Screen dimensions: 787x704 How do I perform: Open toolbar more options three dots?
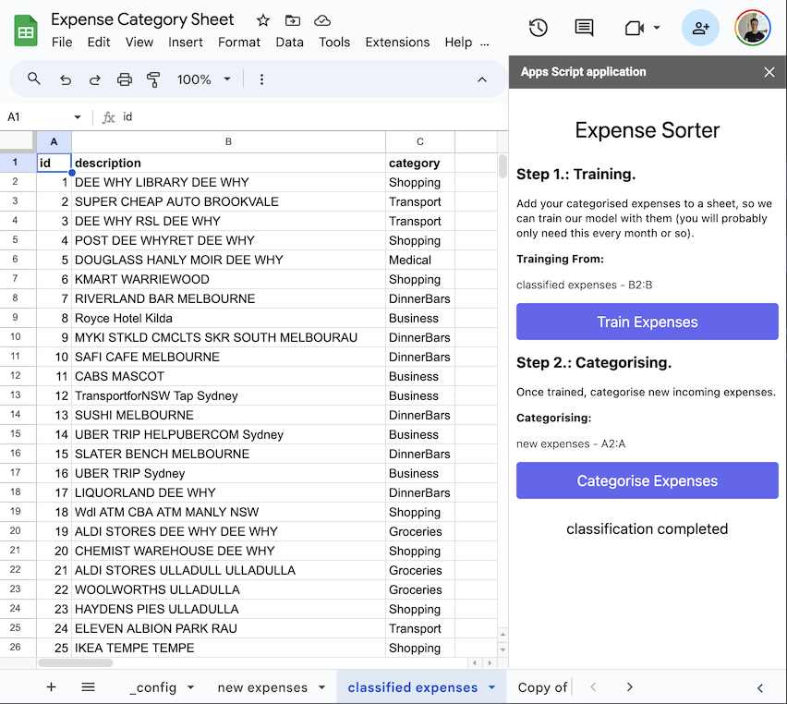[x=261, y=79]
